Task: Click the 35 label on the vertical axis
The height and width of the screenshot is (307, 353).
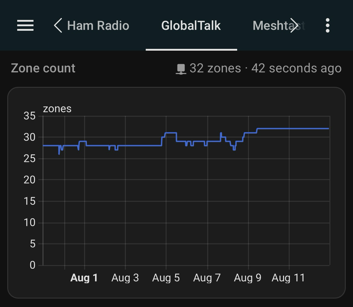Action: (x=30, y=116)
